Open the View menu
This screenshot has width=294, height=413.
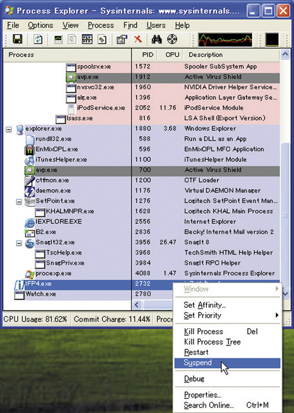pyautogui.click(x=70, y=25)
